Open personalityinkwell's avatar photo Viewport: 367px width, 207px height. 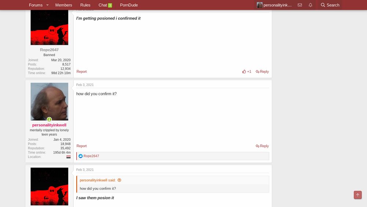click(50, 101)
